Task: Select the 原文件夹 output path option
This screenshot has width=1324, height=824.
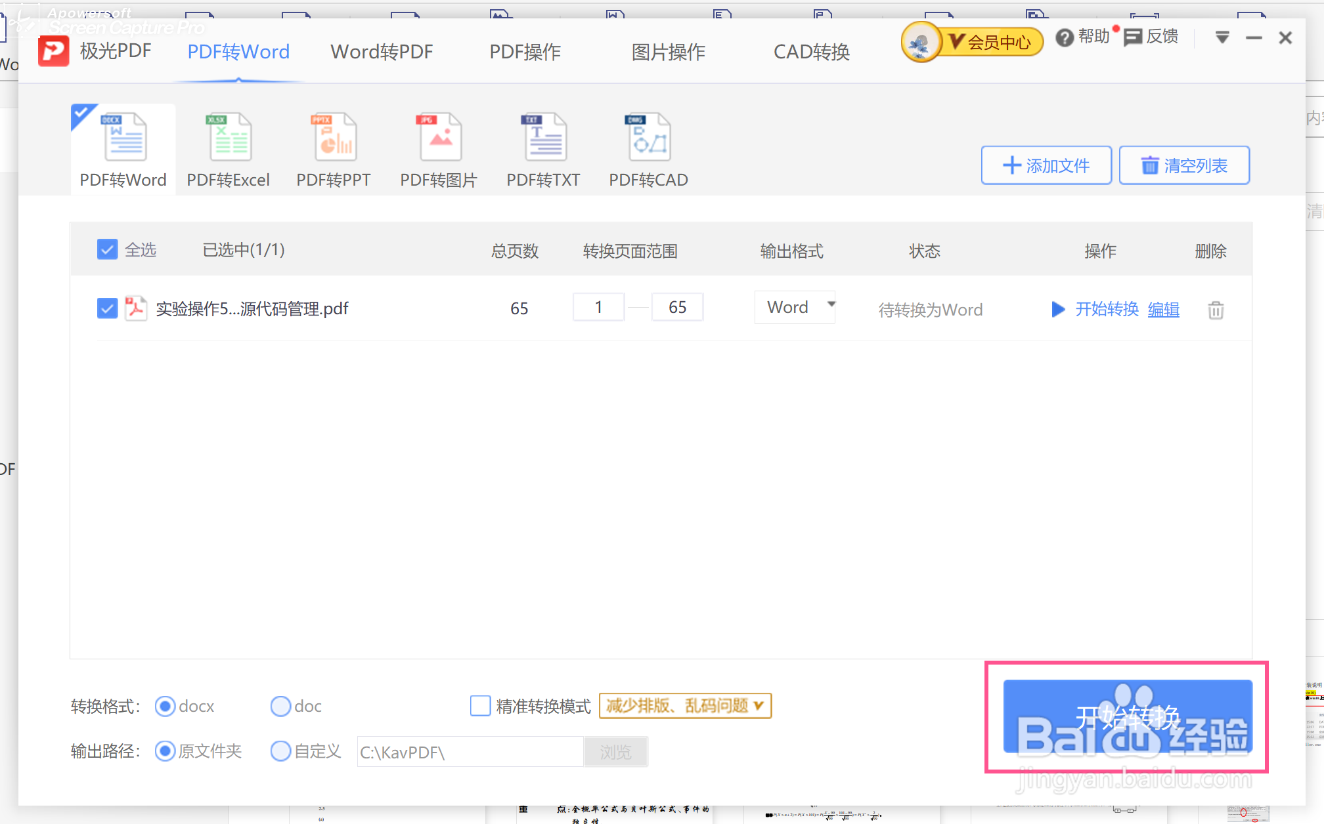Action: (165, 751)
